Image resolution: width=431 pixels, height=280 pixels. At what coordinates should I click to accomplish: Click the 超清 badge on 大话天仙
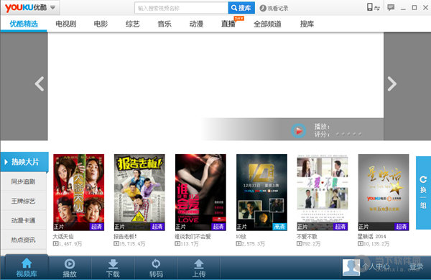[x=96, y=227]
